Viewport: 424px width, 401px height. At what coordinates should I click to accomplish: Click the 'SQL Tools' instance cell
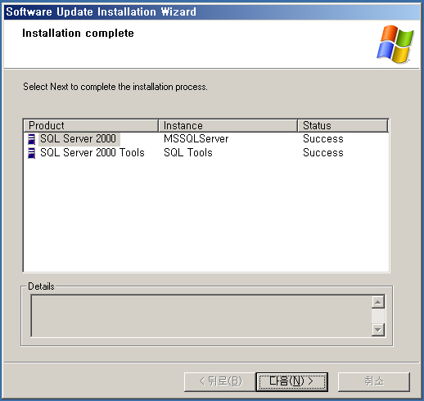(188, 153)
